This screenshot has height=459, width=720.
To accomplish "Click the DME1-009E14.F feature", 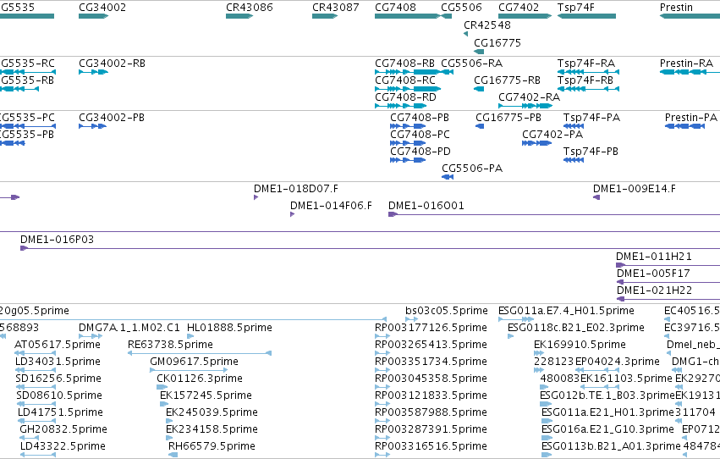I will tap(635, 189).
